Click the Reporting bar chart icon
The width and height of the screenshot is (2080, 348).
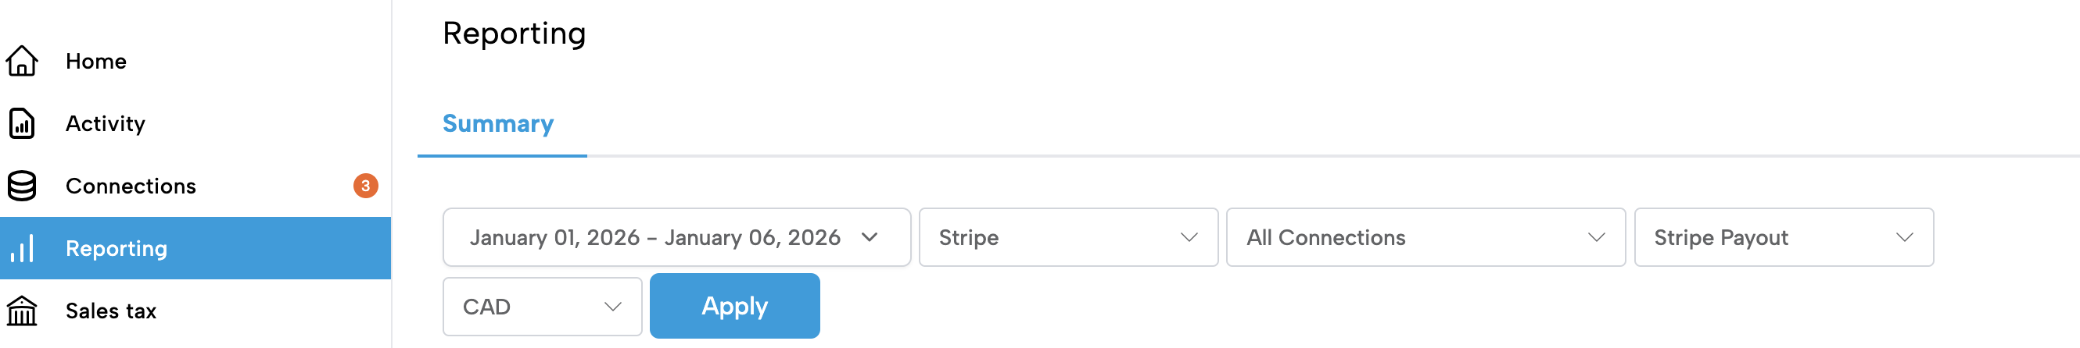[x=22, y=248]
